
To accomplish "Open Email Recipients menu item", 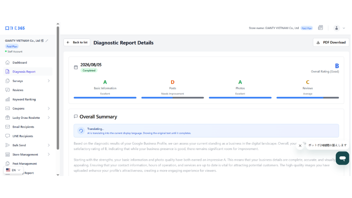I will pos(28,127).
